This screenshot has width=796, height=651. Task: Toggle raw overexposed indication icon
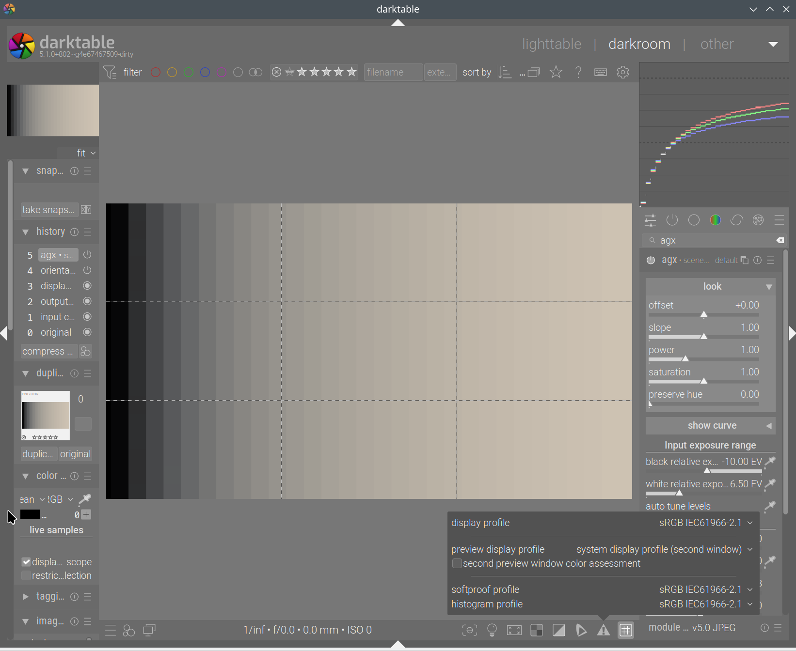[537, 630]
